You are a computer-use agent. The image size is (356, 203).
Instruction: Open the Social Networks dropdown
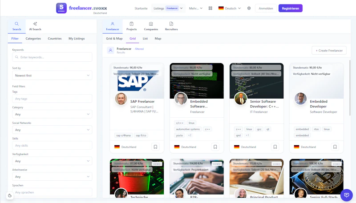52,130
